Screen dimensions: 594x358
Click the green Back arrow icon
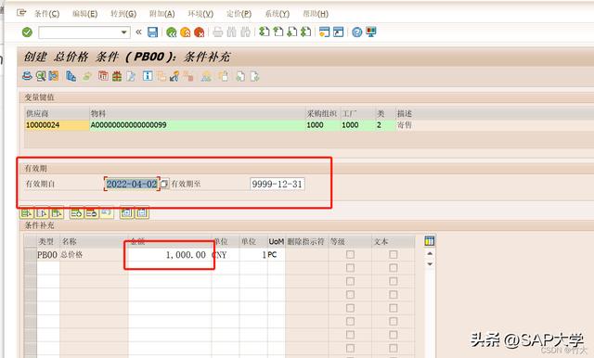[x=171, y=32]
